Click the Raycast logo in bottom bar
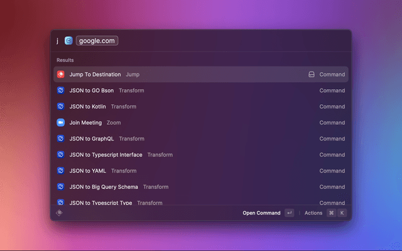 60,213
